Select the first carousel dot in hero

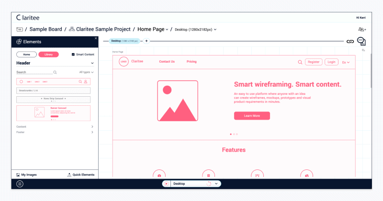click(231, 134)
